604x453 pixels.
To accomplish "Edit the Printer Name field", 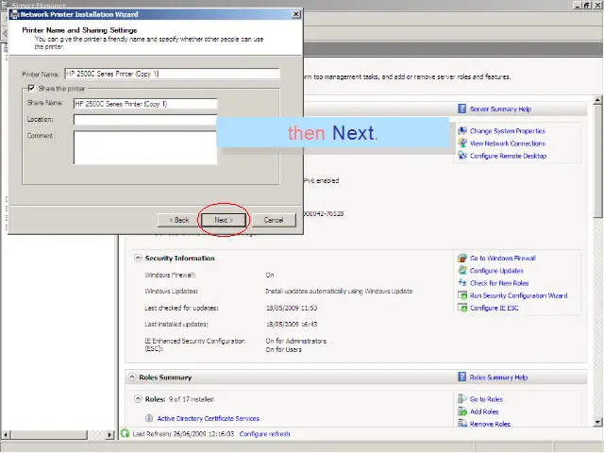I will click(172, 74).
